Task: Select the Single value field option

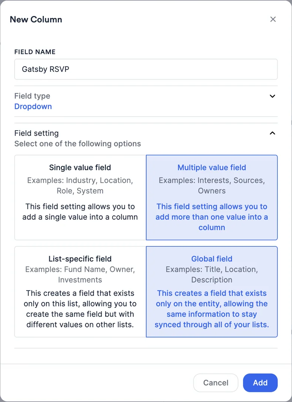Action: click(80, 197)
